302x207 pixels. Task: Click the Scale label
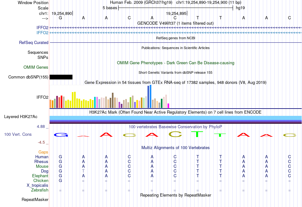[x=43, y=8]
